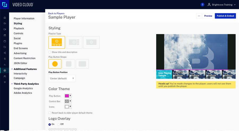Expand the Brightcove Training account menu

pos(221,5)
